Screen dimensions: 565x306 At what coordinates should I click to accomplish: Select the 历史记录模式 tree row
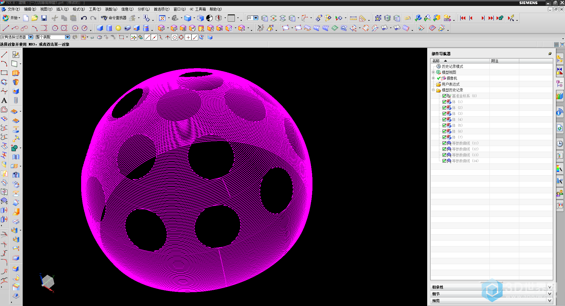click(x=492, y=66)
